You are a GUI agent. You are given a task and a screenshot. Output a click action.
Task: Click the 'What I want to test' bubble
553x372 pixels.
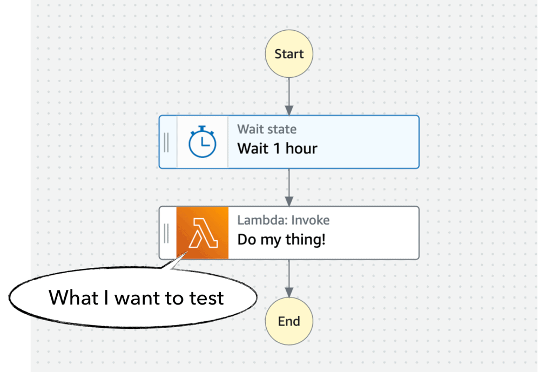click(135, 297)
